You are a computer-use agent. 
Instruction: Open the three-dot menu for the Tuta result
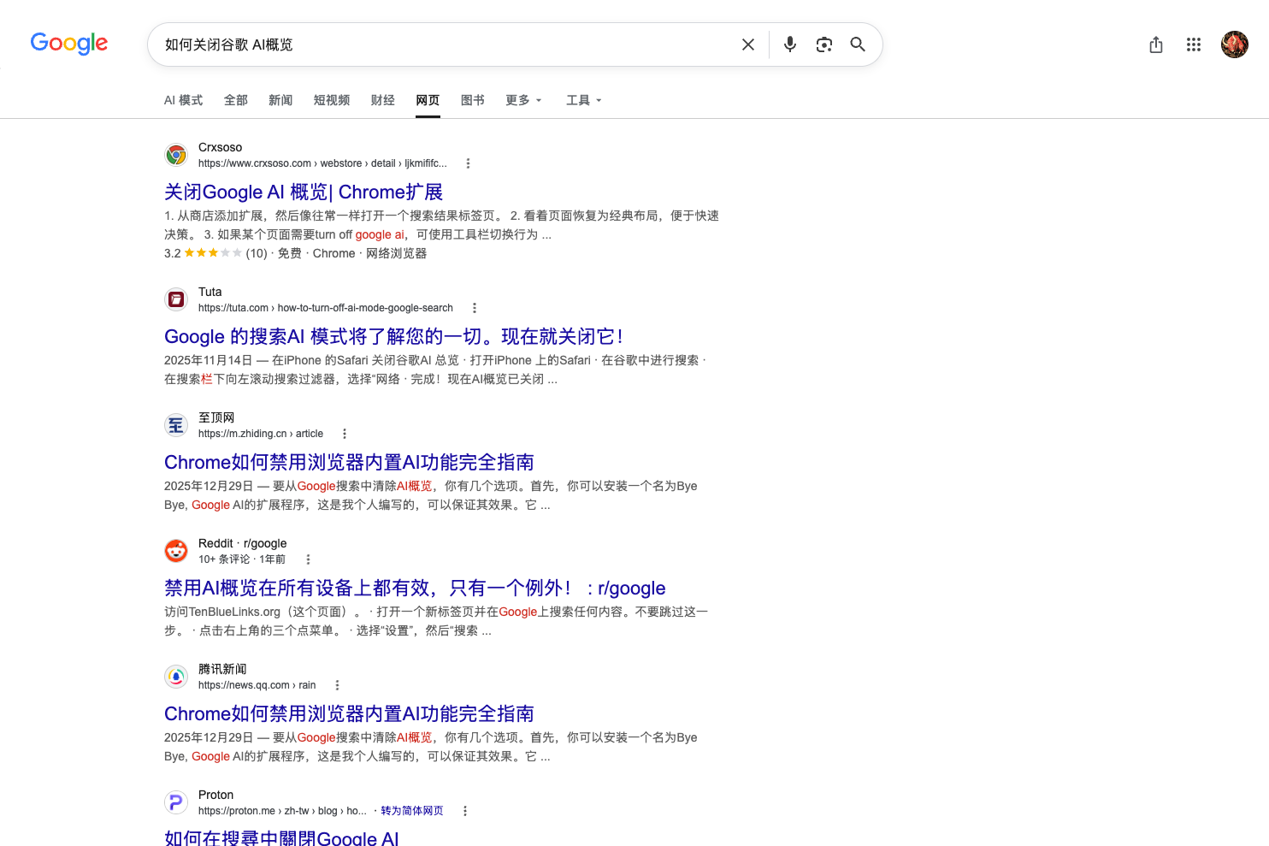(x=475, y=308)
